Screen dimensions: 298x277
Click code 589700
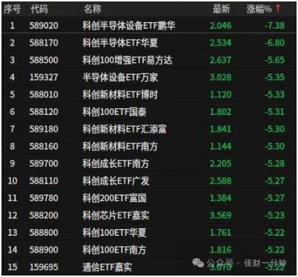[44, 164]
